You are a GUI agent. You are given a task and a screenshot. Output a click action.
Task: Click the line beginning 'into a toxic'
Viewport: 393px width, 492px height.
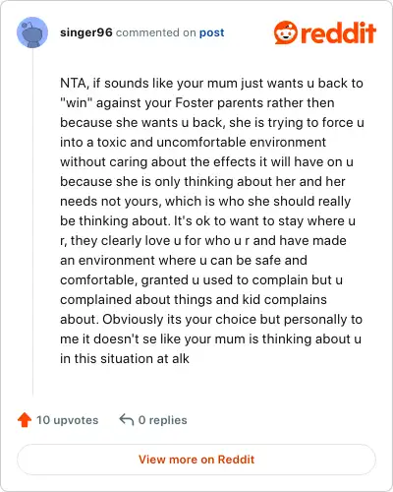[x=193, y=142]
